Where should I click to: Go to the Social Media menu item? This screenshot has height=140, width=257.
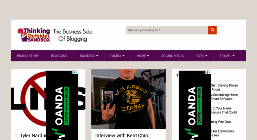coord(172,56)
